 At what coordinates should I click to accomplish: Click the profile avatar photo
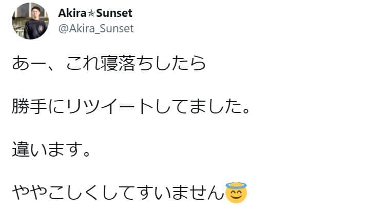30,21
